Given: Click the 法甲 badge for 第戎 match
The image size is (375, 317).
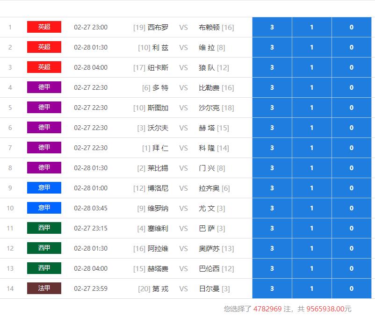Looking at the screenshot, I should pos(44,288).
